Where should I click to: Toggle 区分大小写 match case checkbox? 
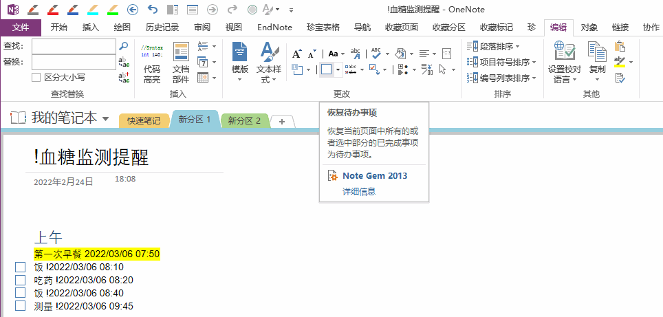36,77
